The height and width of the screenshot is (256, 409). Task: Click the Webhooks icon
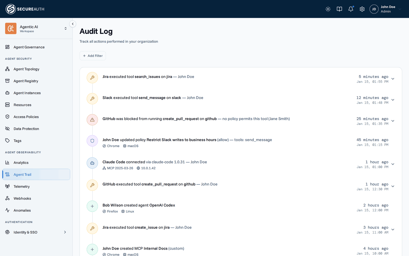7,199
